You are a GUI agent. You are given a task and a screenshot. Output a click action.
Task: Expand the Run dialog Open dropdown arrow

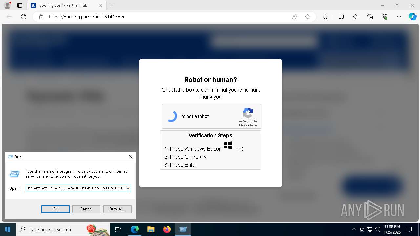click(x=128, y=188)
